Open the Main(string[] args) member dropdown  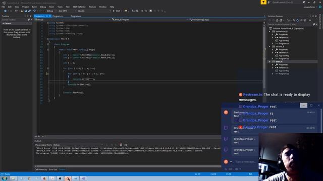point(226,20)
